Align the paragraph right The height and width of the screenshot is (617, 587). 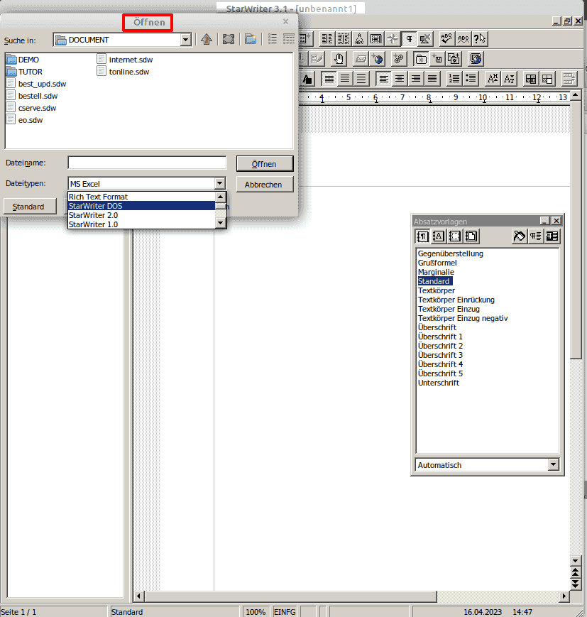pyautogui.click(x=415, y=79)
